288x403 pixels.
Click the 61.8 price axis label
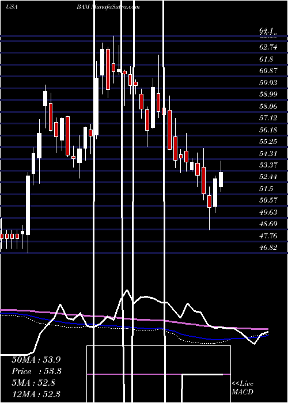(x=266, y=59)
